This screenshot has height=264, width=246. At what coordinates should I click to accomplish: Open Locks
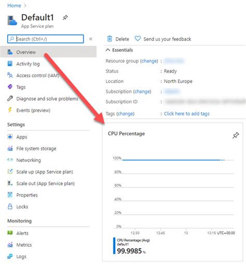click(22, 206)
